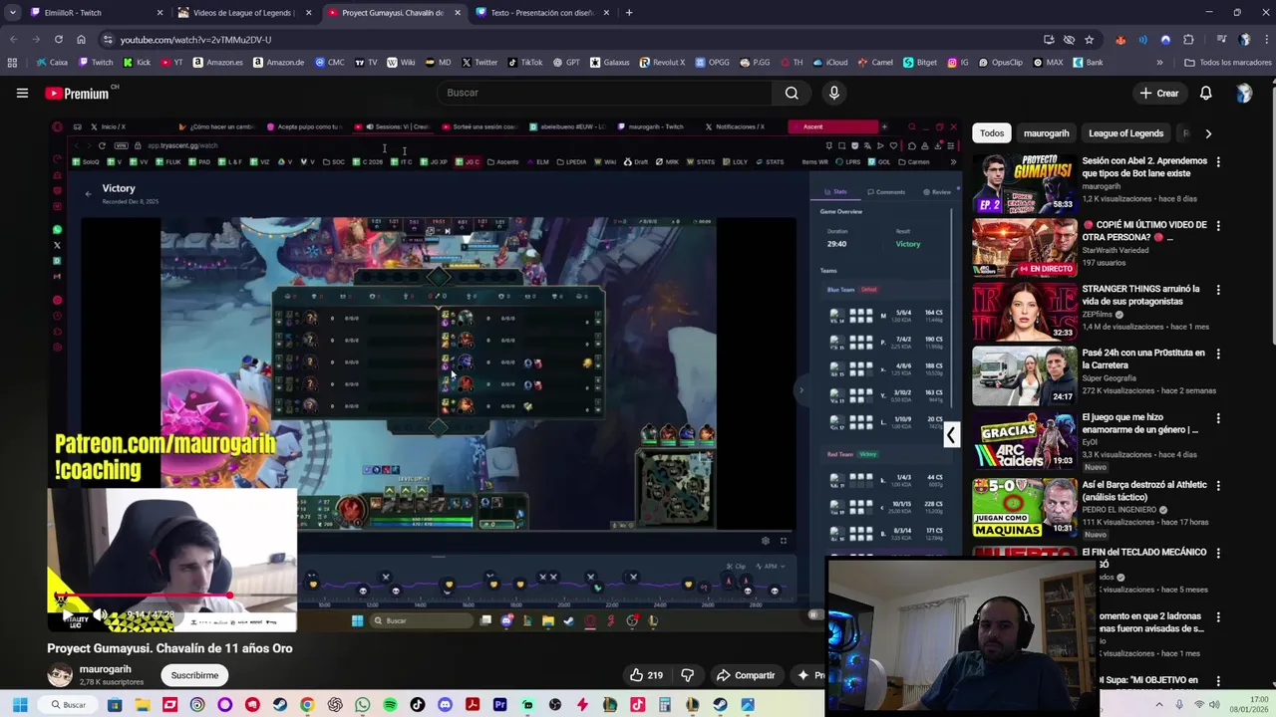Click the YouTube search magnifier button

[x=792, y=93]
